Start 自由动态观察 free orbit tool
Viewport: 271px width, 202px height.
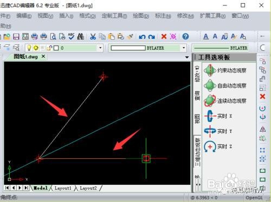pyautogui.click(x=225, y=85)
